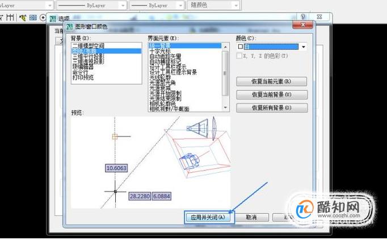Click 恢复所有背景 button
387x240 pixels.
coord(272,107)
